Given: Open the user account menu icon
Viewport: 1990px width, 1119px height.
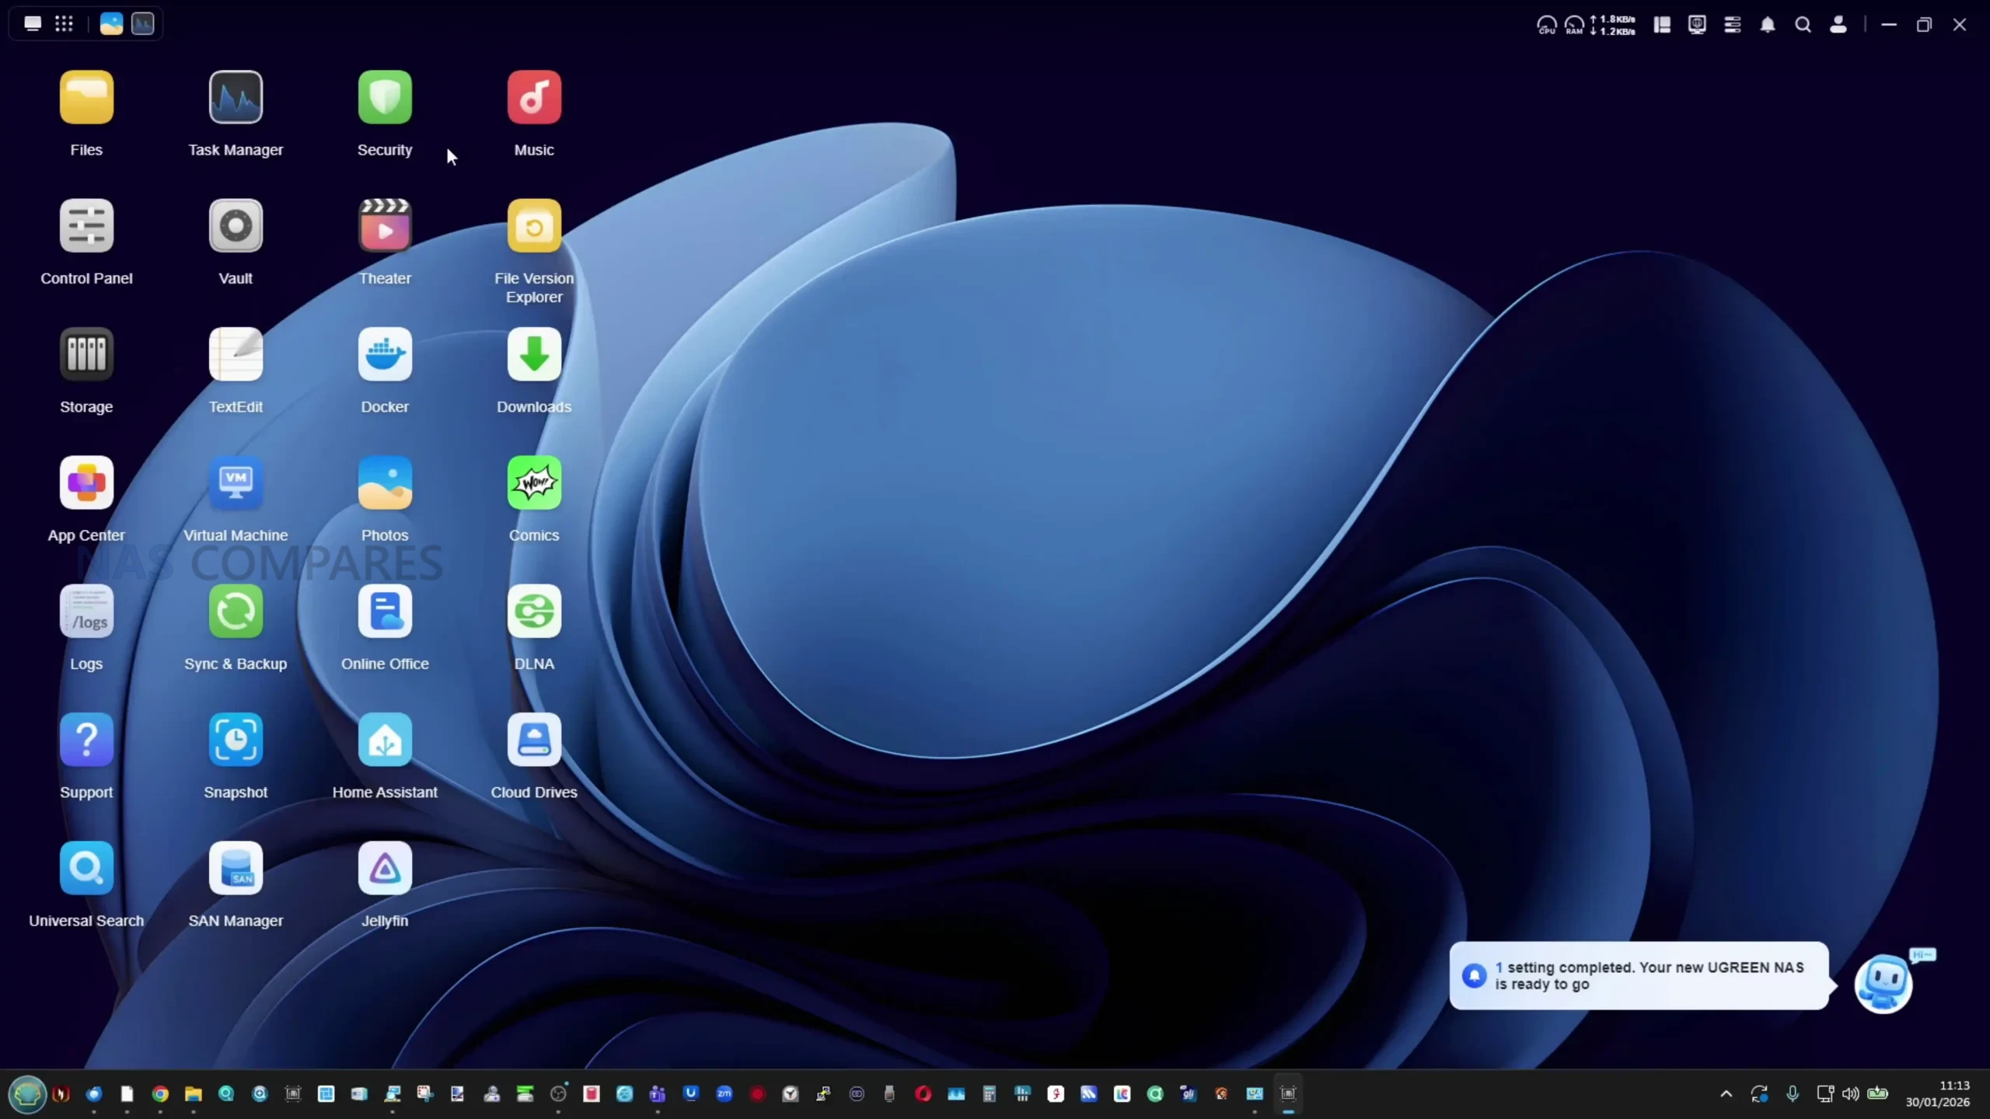Looking at the screenshot, I should 1838,25.
